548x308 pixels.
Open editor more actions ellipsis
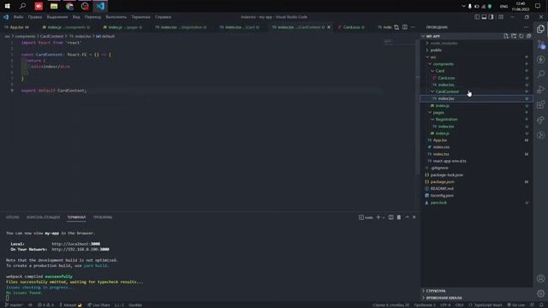click(413, 27)
